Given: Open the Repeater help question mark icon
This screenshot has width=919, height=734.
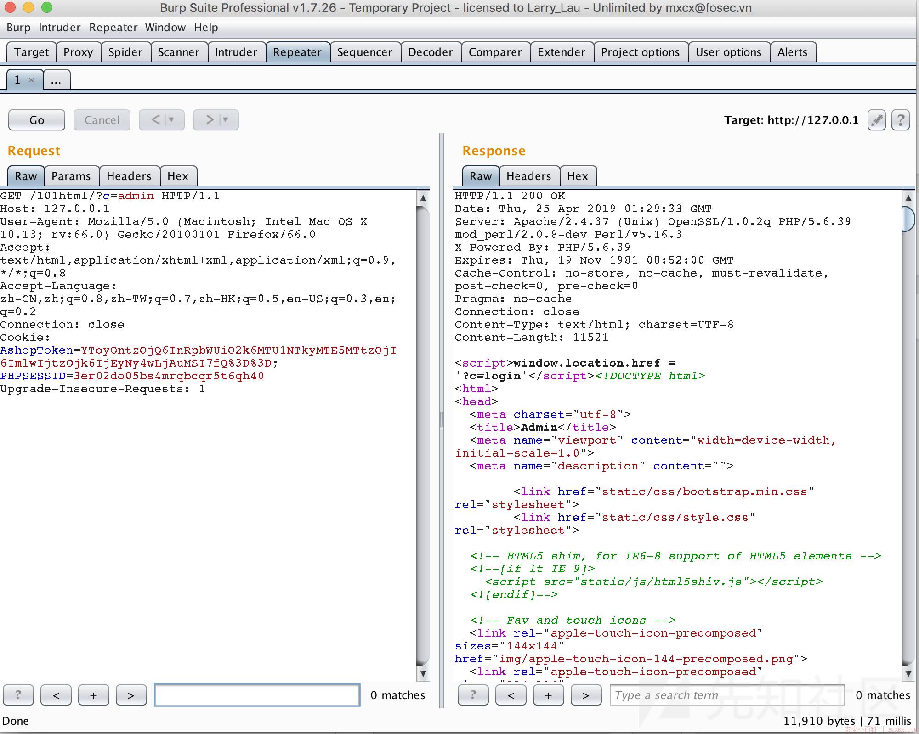Looking at the screenshot, I should click(901, 120).
